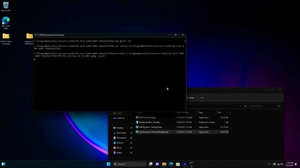Open the View menu in File Explorer
This screenshot has height=168, width=300.
191,98
